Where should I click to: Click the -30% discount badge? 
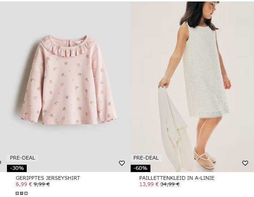pos(17,168)
